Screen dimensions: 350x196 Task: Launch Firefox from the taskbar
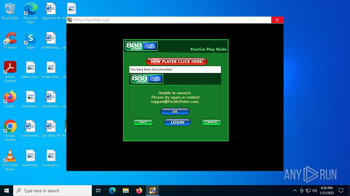(x=139, y=191)
